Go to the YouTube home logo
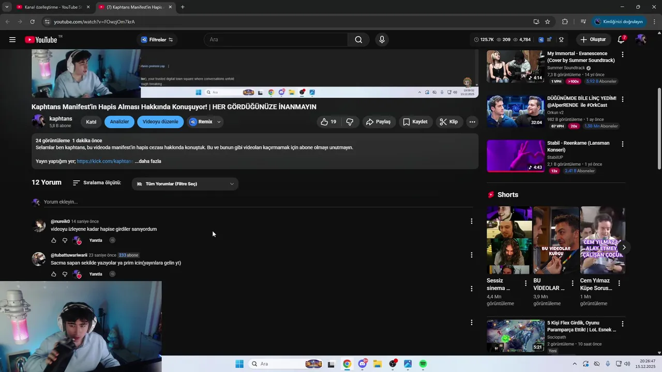 [x=41, y=40]
